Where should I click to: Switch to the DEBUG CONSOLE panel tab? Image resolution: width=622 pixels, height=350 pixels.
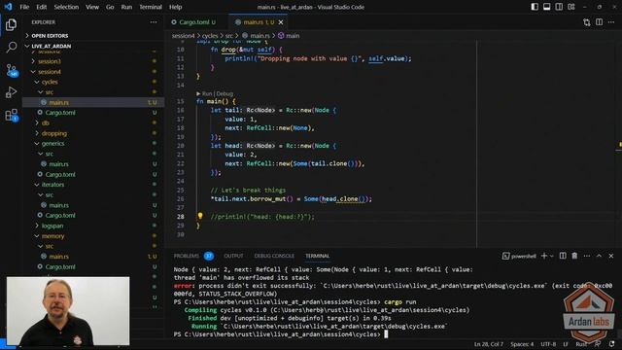click(x=274, y=256)
